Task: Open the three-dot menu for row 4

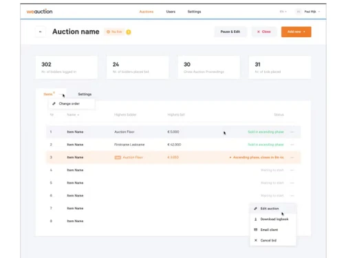Action: point(292,170)
